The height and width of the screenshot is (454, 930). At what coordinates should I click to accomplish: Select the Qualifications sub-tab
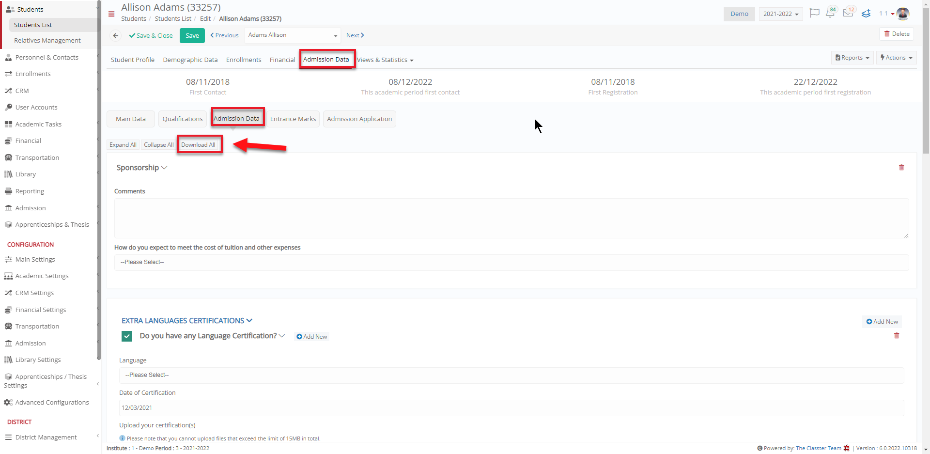pos(183,119)
